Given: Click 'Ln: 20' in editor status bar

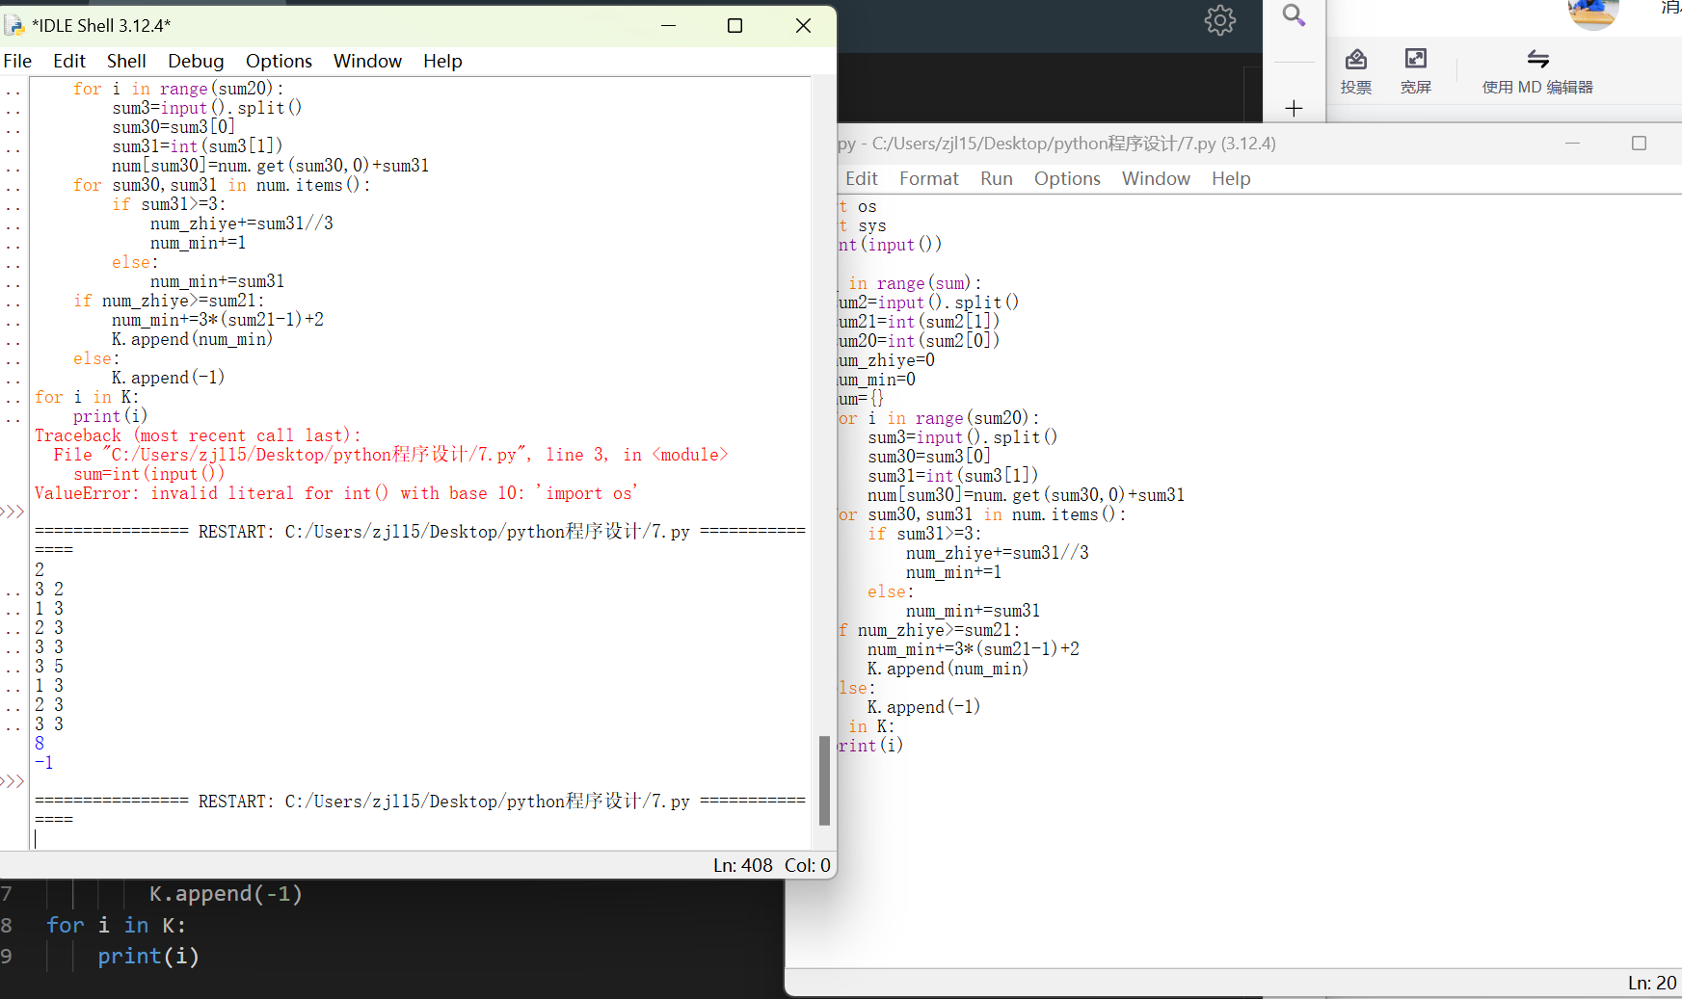Looking at the screenshot, I should 1652,983.
